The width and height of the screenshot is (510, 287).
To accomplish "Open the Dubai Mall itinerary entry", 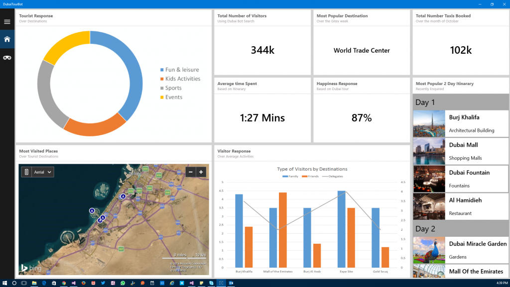I will pyautogui.click(x=461, y=151).
